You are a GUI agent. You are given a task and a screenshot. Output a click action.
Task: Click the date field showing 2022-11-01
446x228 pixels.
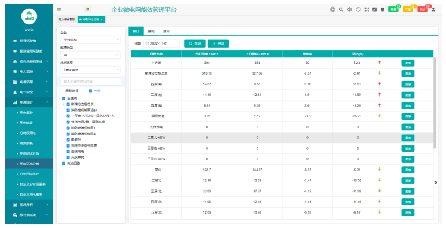(162, 43)
